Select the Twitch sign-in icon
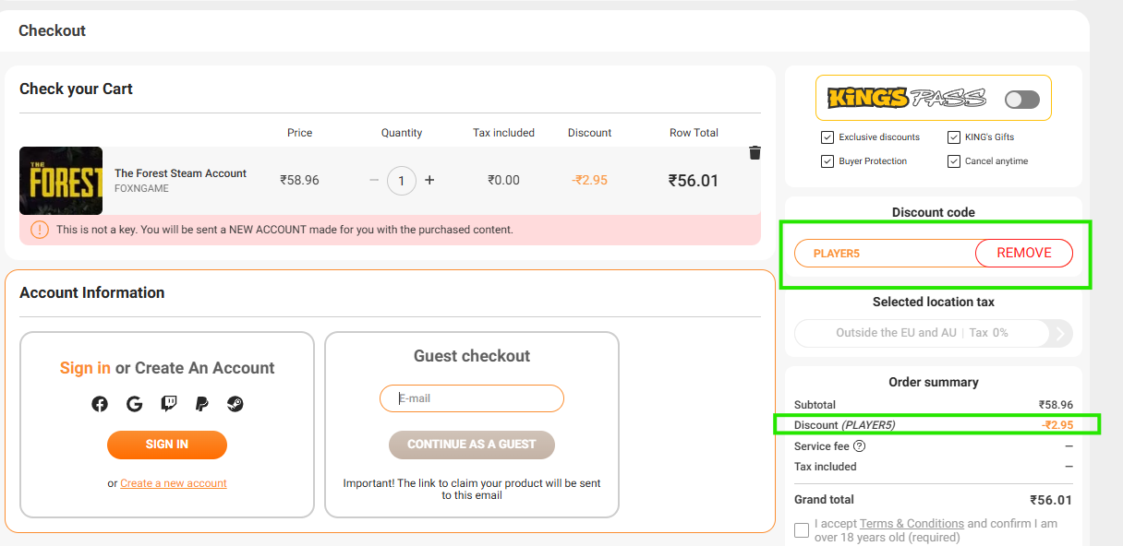Viewport: 1123px width, 546px height. tap(168, 403)
